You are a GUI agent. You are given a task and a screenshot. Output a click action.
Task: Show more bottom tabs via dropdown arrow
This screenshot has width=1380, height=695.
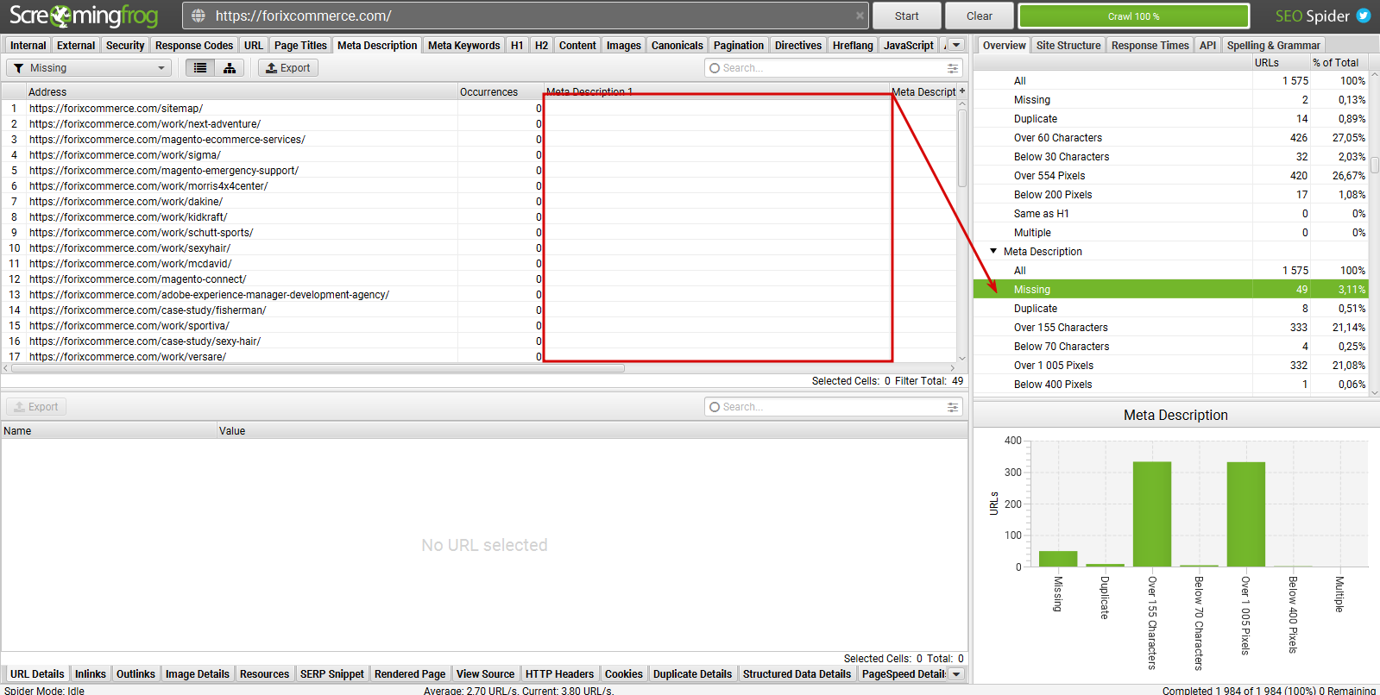[x=956, y=674]
